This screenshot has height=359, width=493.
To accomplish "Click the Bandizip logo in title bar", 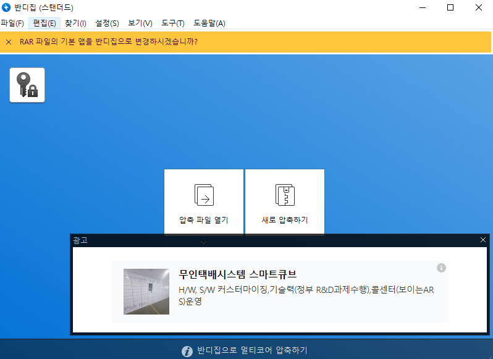I will click(x=6, y=7).
